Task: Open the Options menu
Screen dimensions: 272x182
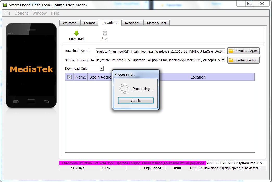Action: coord(21,13)
